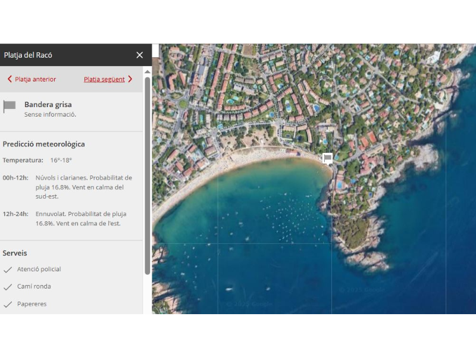Click the Atenció policial checkmark icon
This screenshot has width=476, height=357.
click(x=8, y=270)
